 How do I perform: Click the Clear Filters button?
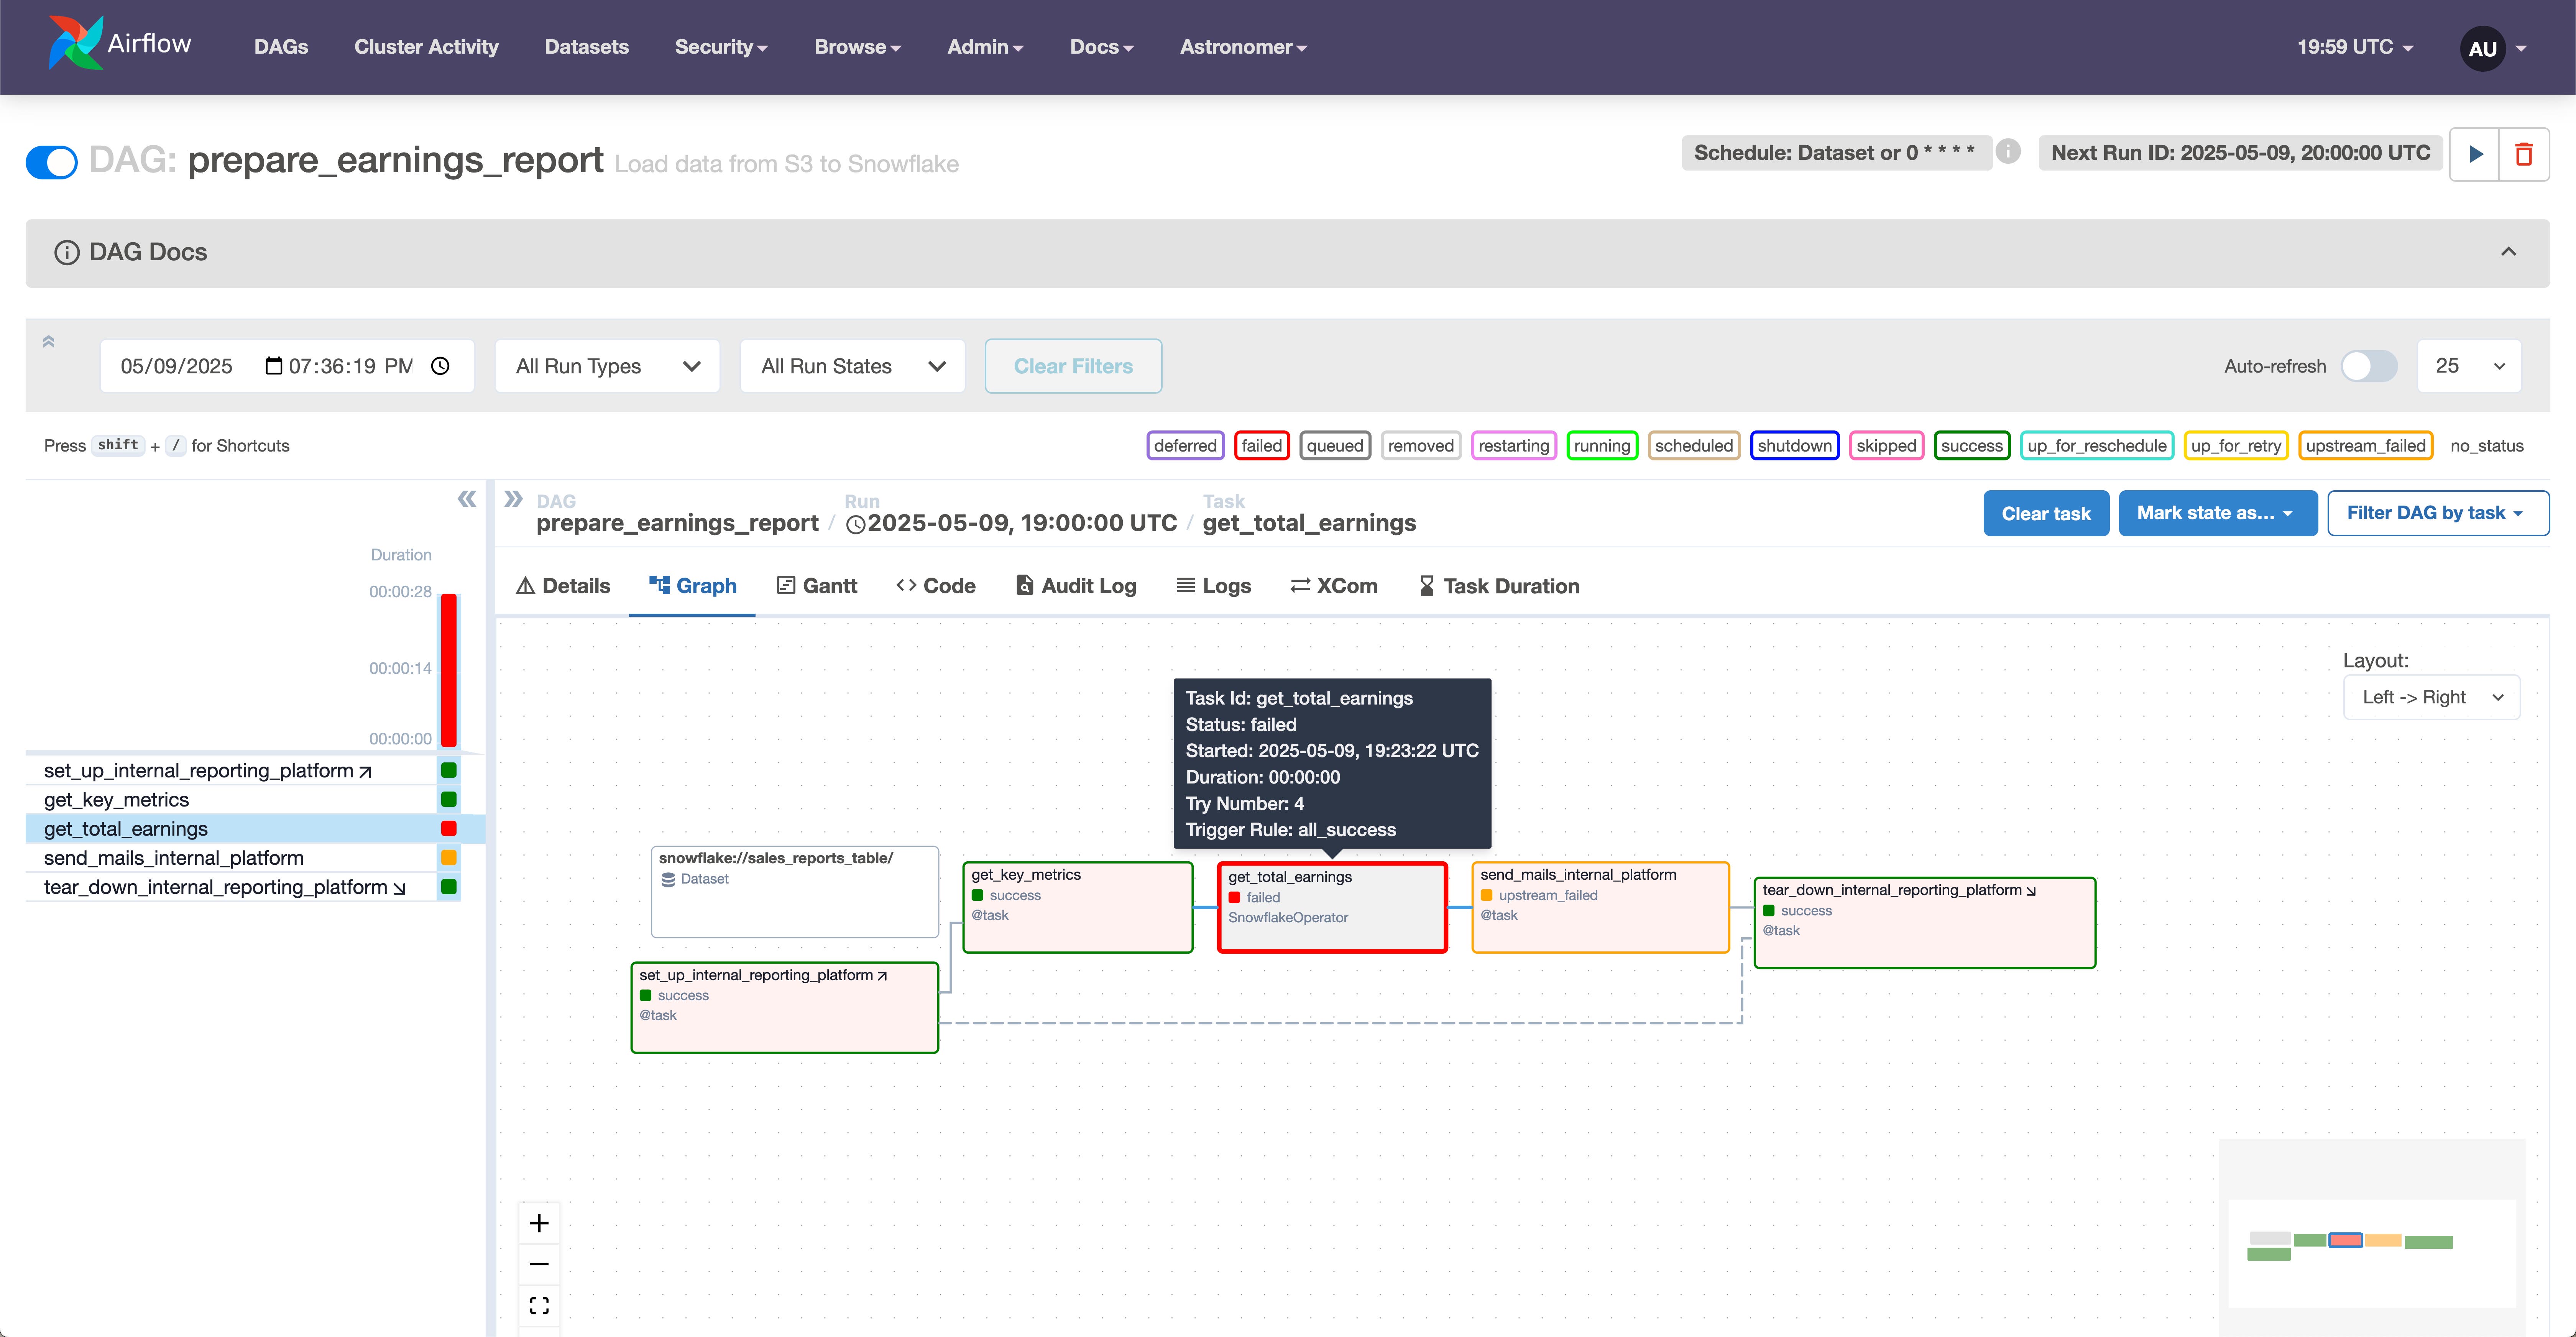(x=1073, y=366)
